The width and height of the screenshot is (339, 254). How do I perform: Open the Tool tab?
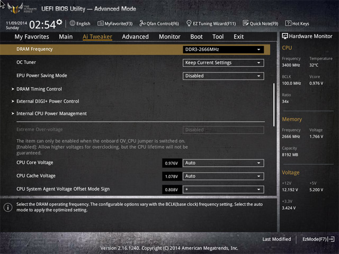218,37
